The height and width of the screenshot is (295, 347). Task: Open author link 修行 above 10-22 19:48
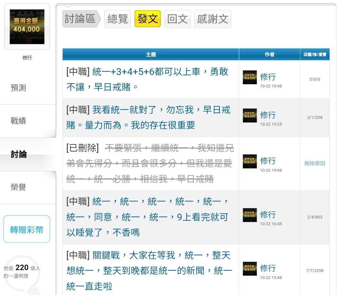268,77
